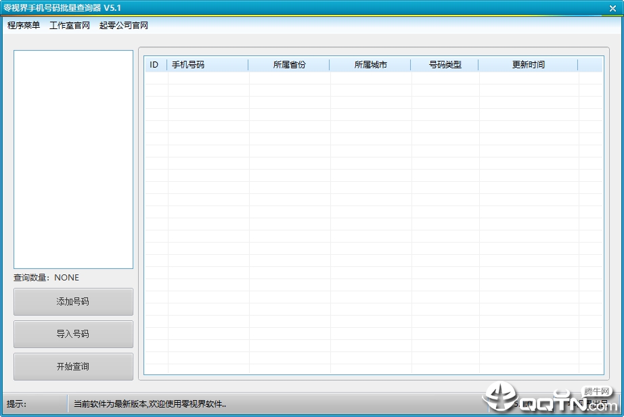Click the status message about latest version

(150, 404)
